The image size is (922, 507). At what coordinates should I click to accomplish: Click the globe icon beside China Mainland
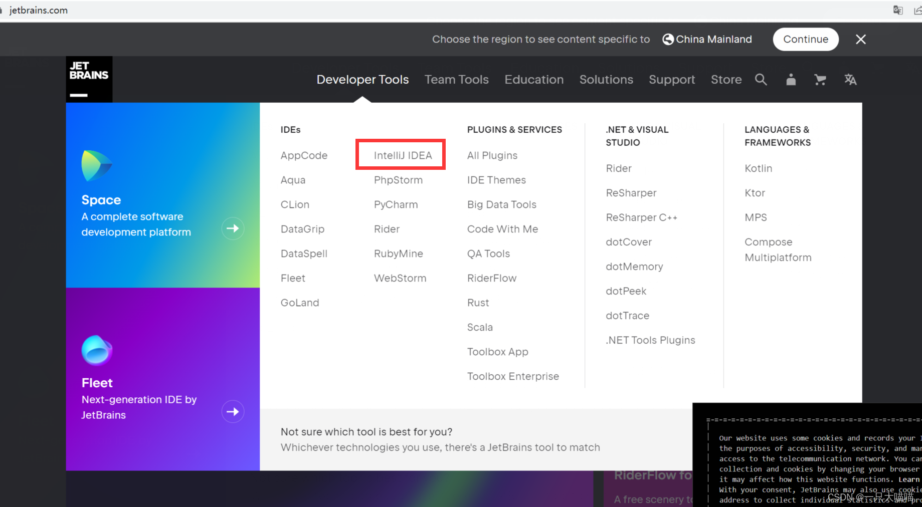(x=668, y=39)
